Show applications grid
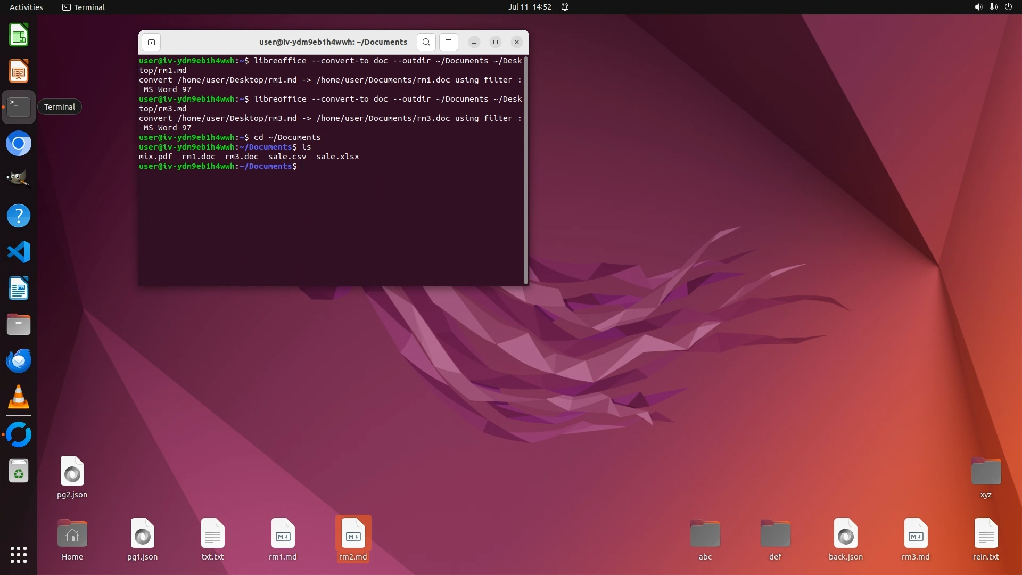This screenshot has width=1022, height=575. pos(19,555)
